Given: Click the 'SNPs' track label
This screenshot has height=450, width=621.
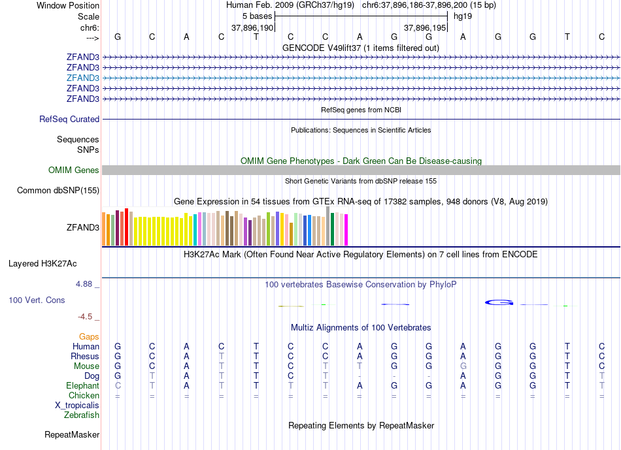Looking at the screenshot, I should pyautogui.click(x=88, y=150).
